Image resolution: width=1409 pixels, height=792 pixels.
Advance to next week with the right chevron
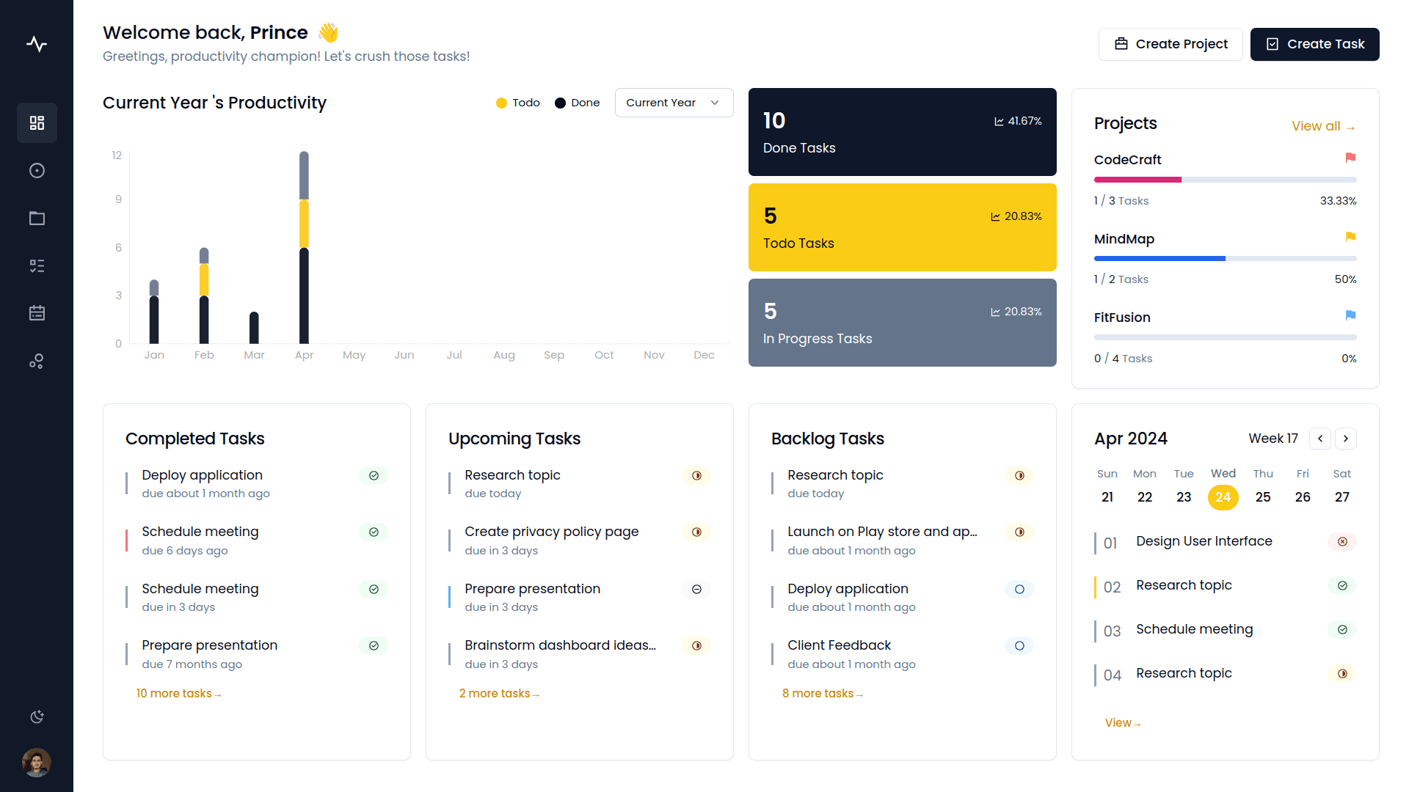point(1346,439)
